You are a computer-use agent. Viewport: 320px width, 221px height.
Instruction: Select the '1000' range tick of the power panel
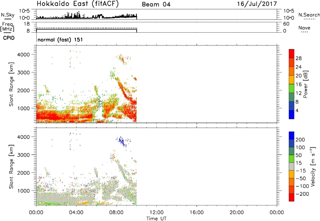coord(23,108)
